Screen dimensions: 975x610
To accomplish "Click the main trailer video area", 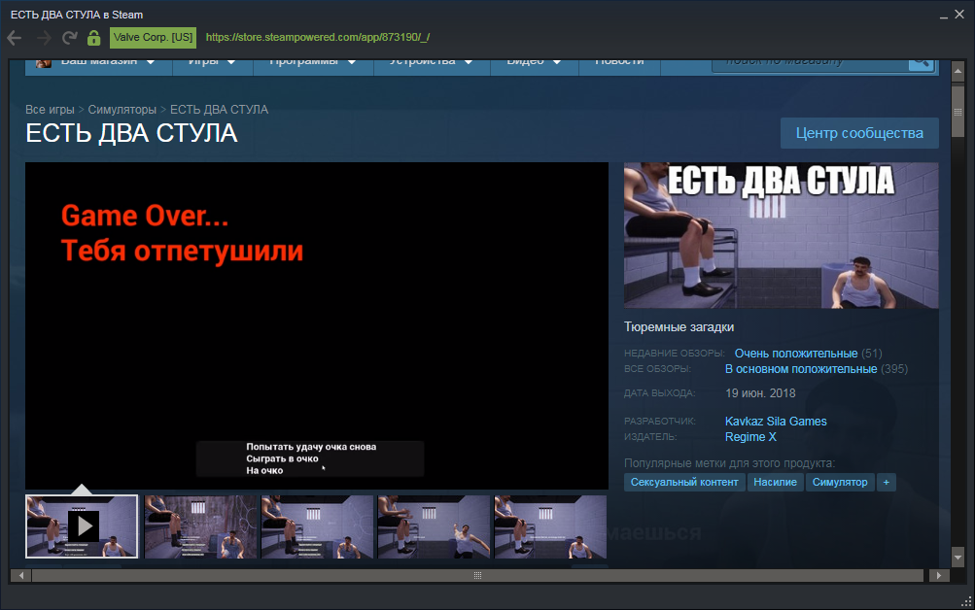I will (317, 326).
